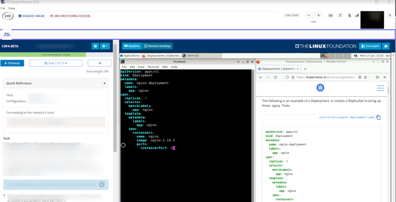Open the language globe dropdown
396x202 pixels.
point(105,46)
